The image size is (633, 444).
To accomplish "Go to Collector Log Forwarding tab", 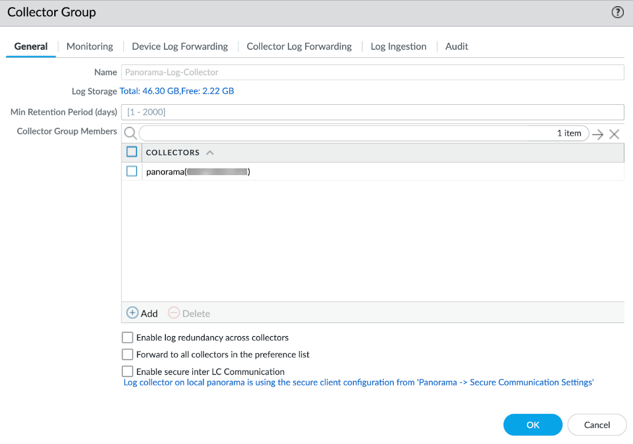I will tap(299, 46).
